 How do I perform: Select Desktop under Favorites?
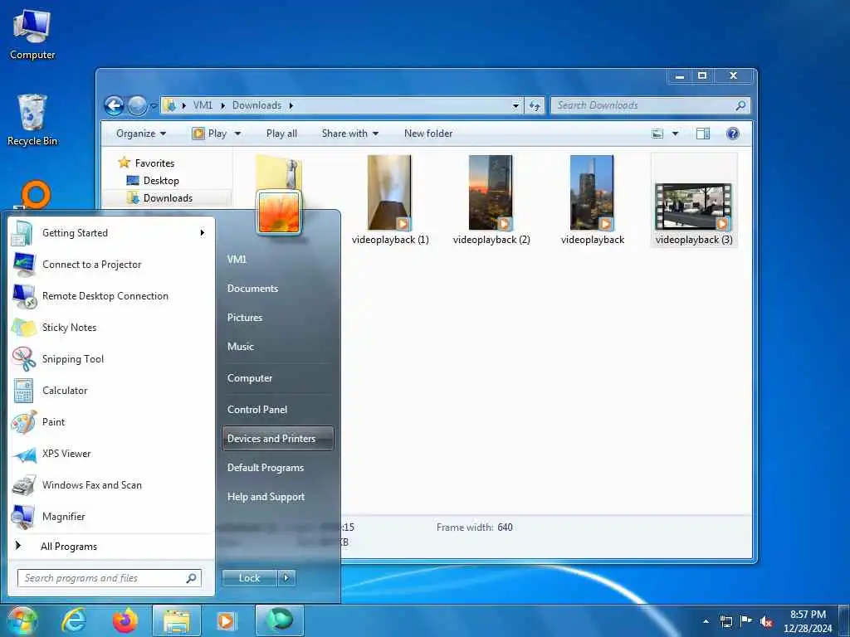tap(160, 180)
